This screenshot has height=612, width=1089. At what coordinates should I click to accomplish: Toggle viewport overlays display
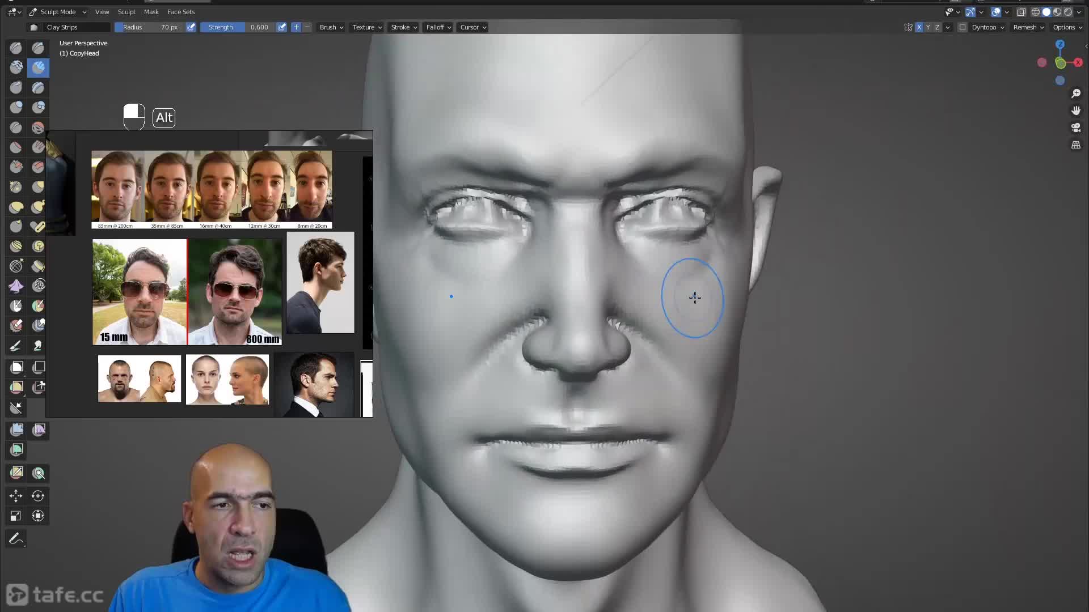(996, 12)
